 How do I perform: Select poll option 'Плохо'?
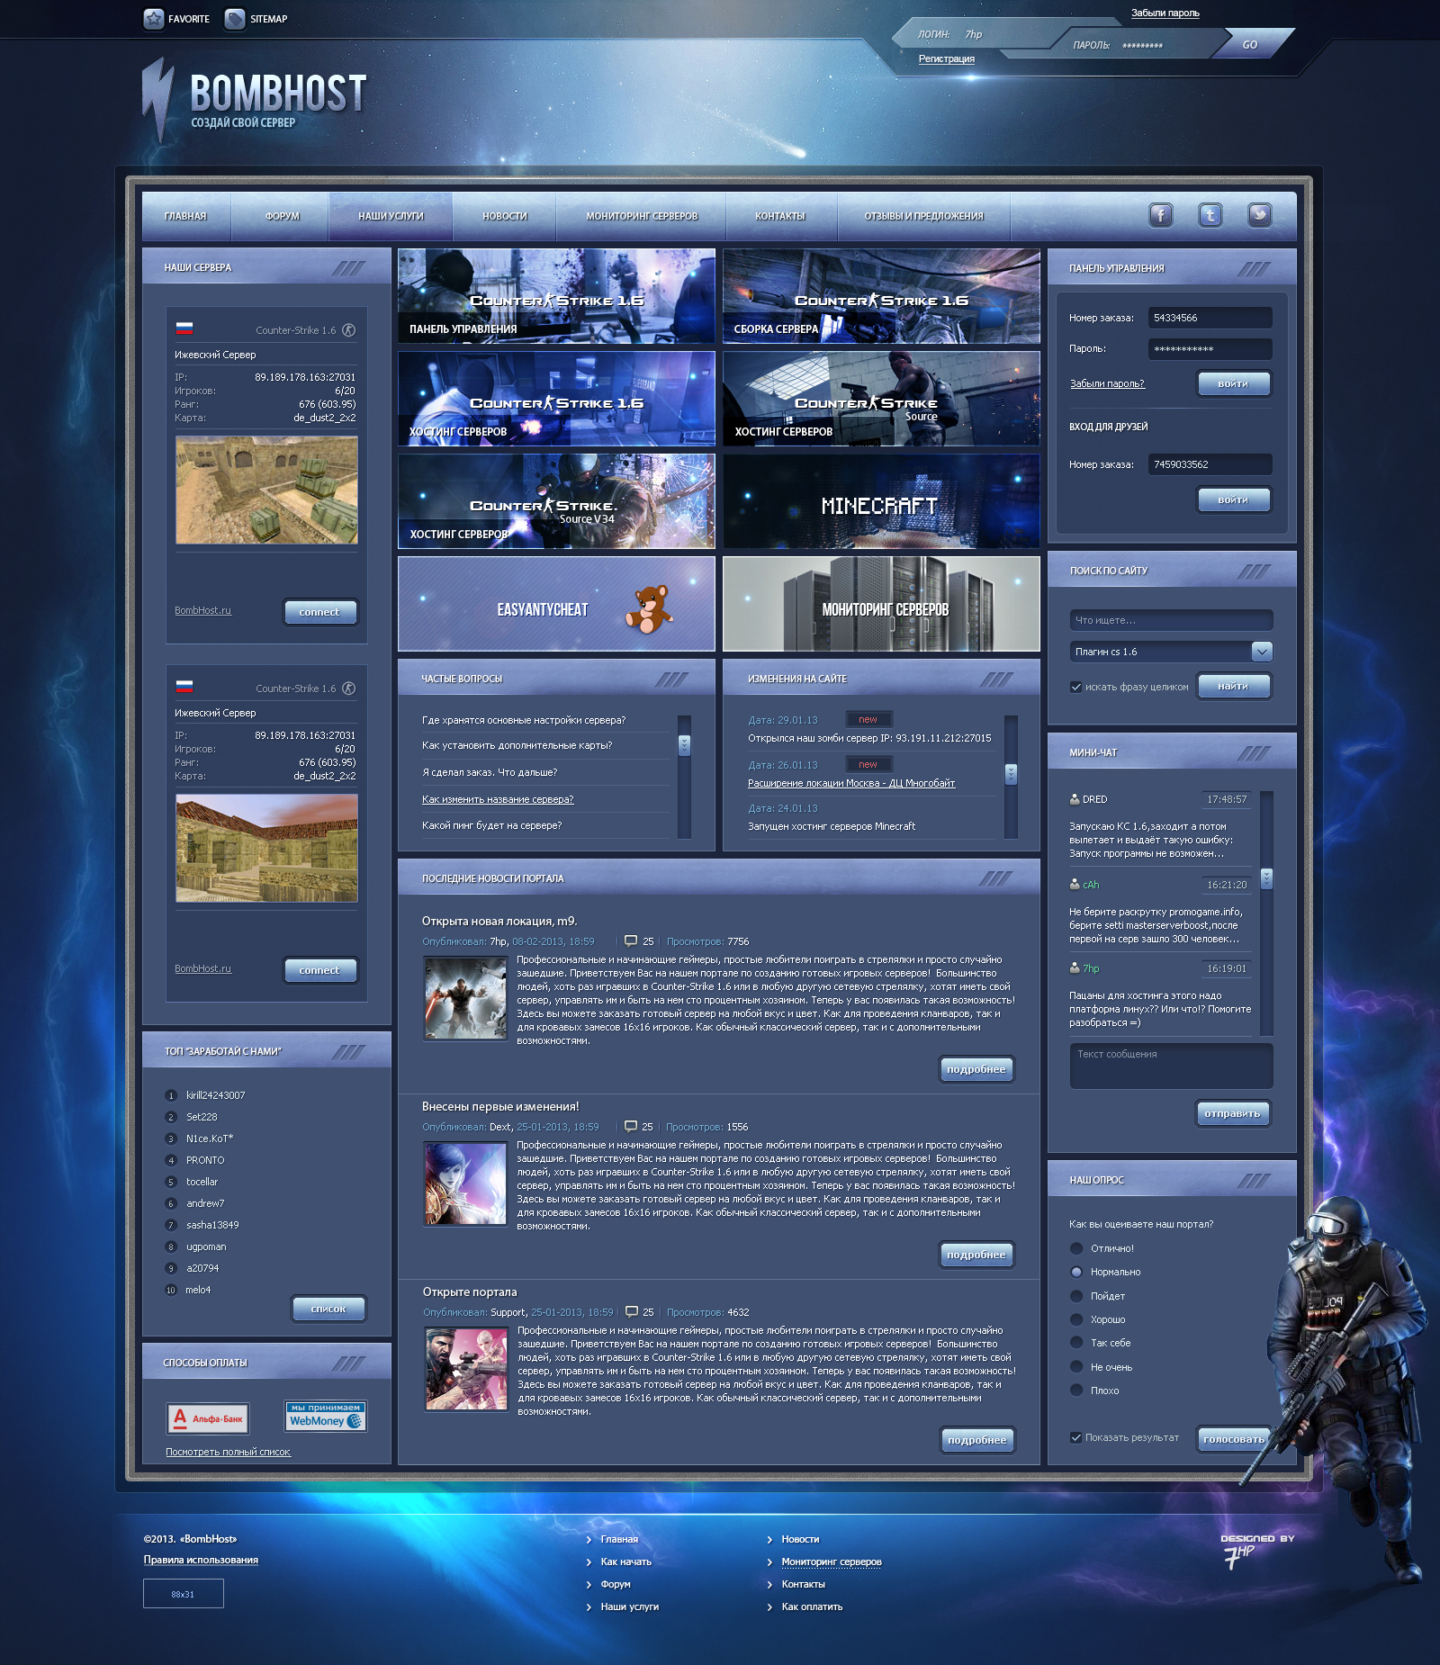click(x=1075, y=1390)
